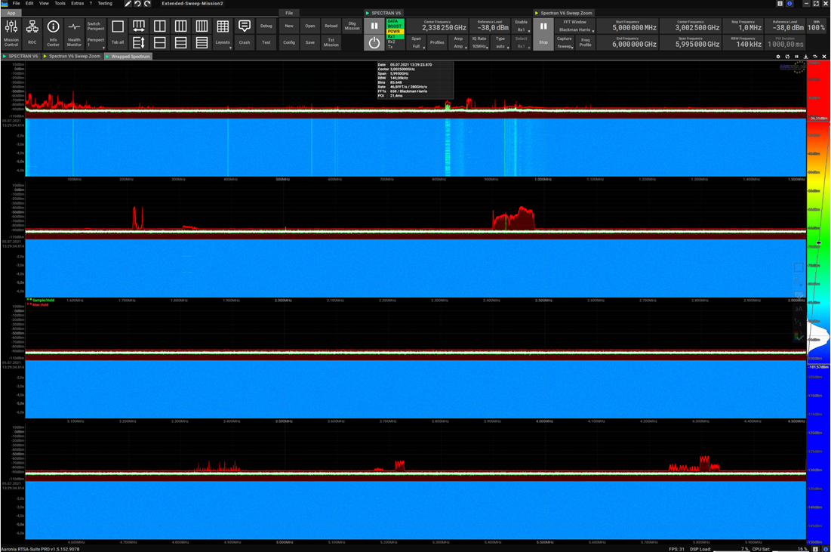Pause the SPECTRAN V6 block
The image size is (831, 552).
pyautogui.click(x=374, y=26)
